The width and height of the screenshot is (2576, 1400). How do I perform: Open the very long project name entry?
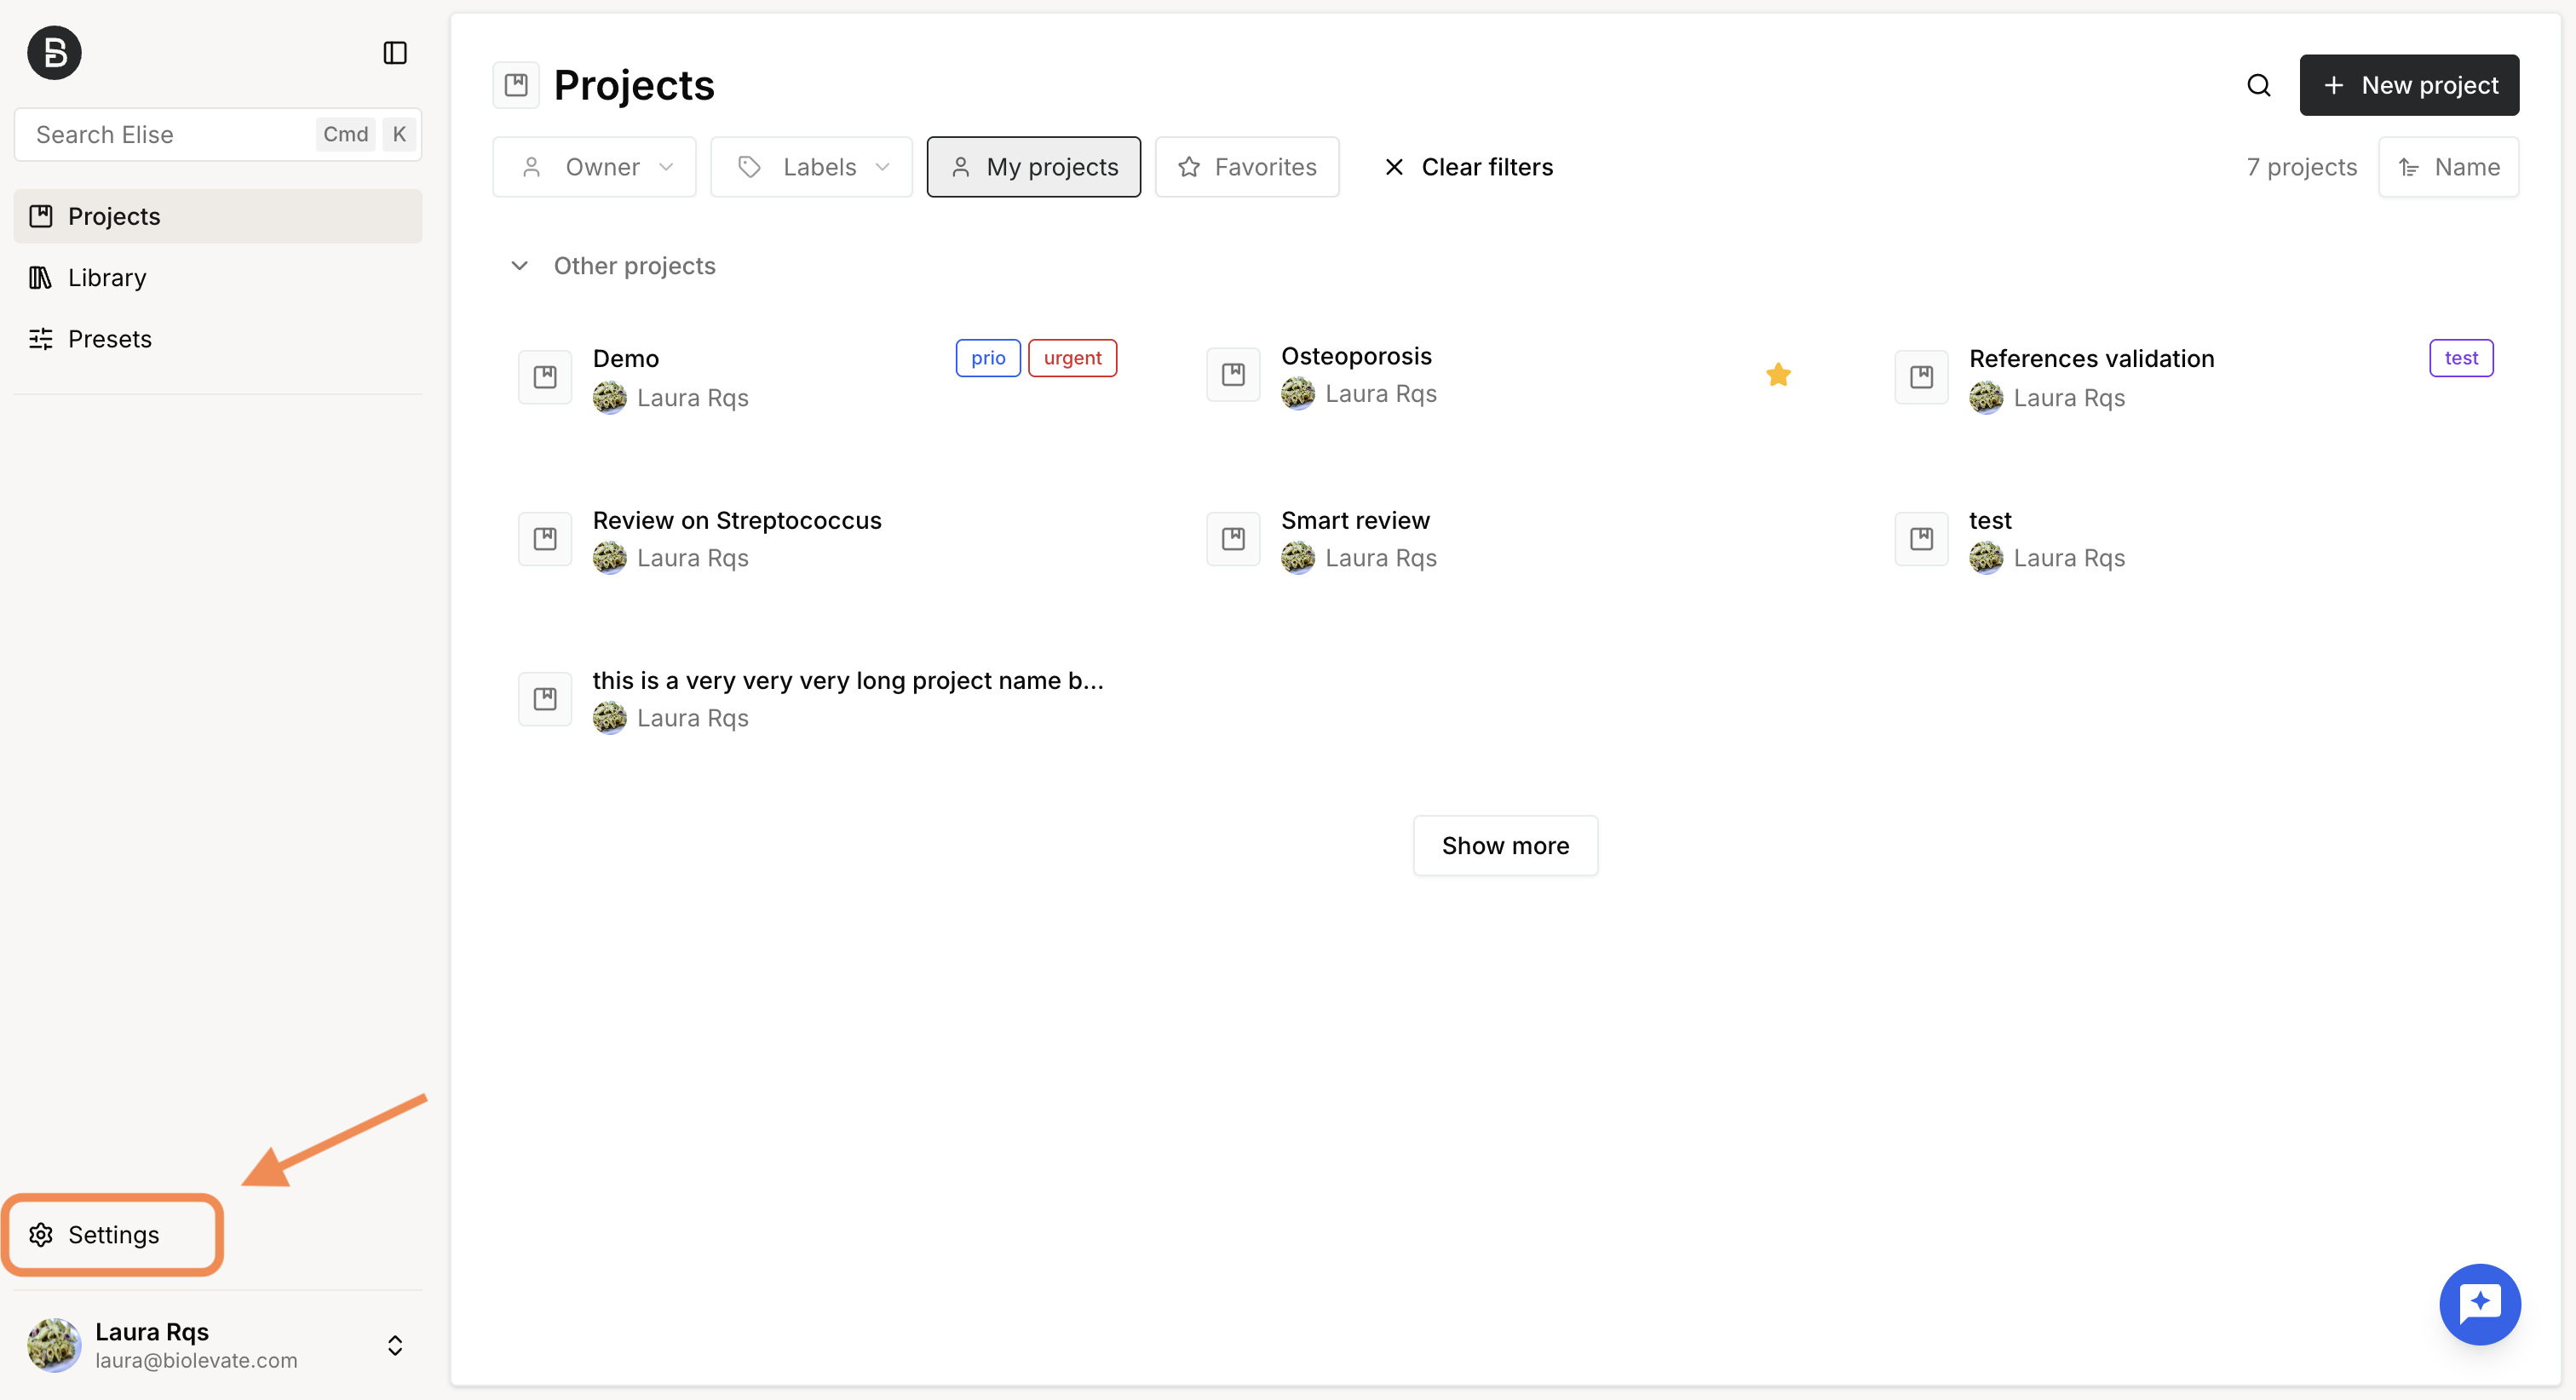848,680
